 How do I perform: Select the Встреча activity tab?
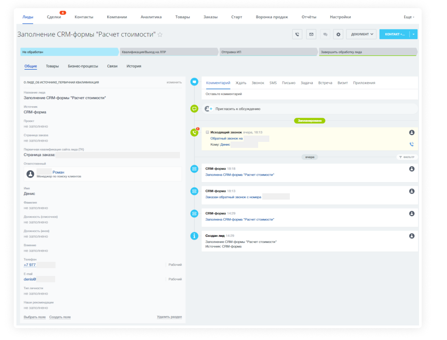click(325, 83)
